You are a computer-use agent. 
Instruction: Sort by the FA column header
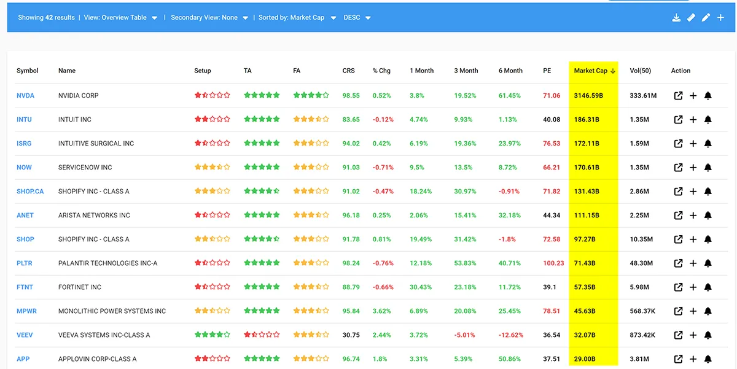tap(297, 71)
